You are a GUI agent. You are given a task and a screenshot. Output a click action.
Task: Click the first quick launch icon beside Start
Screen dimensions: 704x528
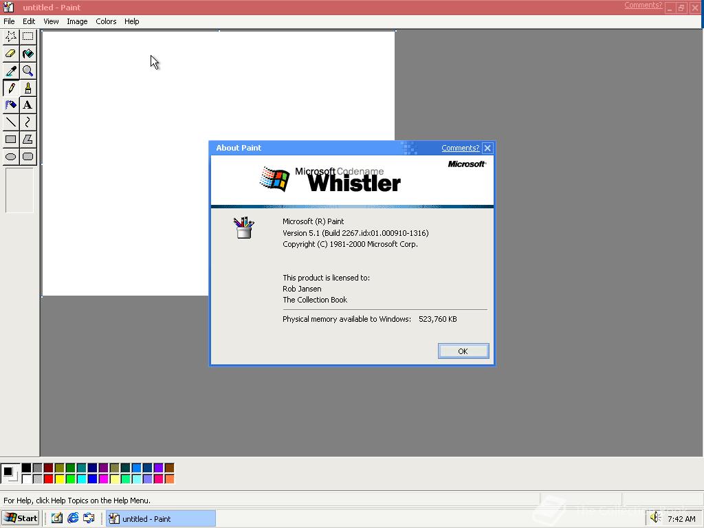pyautogui.click(x=56, y=518)
